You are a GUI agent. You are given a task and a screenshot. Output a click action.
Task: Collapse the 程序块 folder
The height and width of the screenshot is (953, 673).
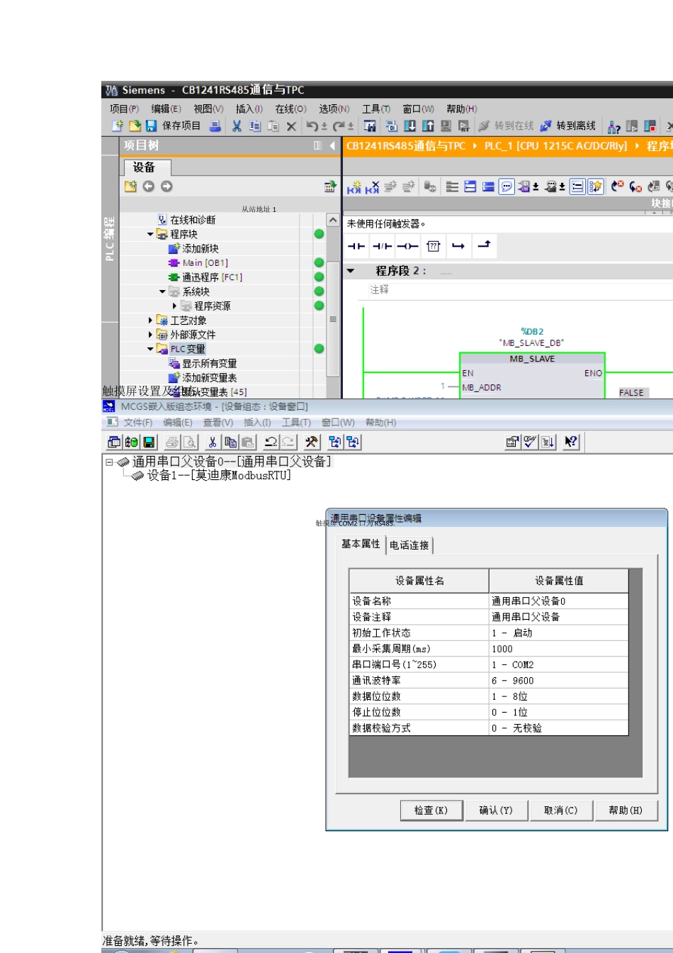coord(150,234)
